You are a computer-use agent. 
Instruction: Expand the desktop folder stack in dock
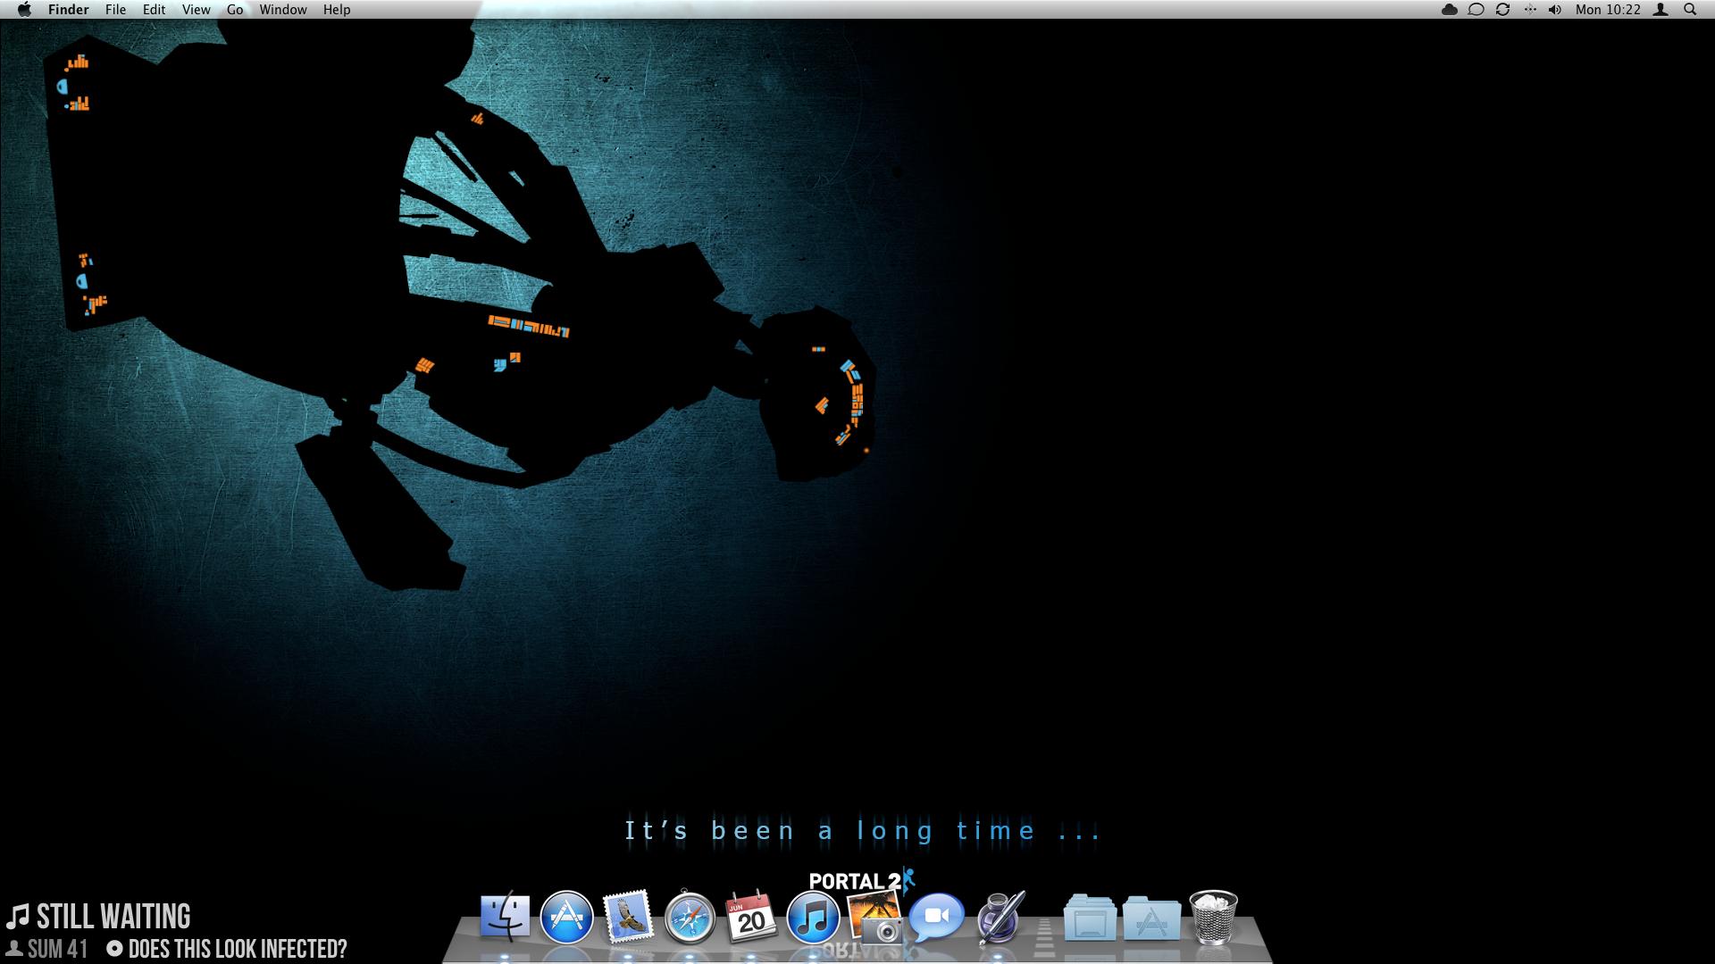pos(1090,919)
